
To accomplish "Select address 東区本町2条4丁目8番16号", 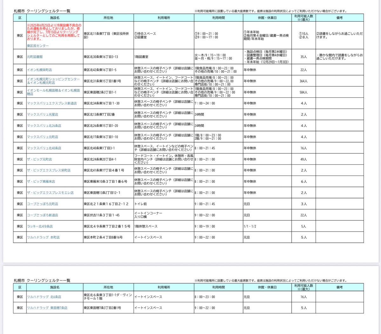I will (x=103, y=237).
